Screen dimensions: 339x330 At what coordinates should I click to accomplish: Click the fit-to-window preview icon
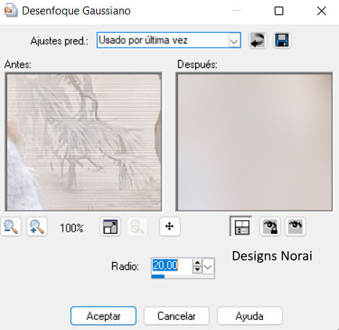110,227
